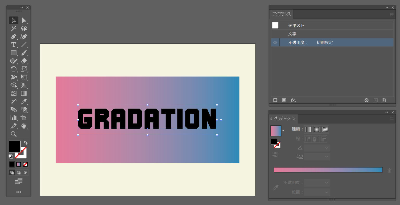Pick the Eyedropper tool in the toolbar
Image resolution: width=400 pixels, height=205 pixels.
point(24,102)
